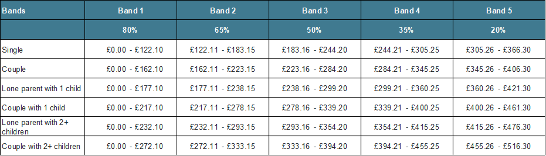Click the Band 5 column header
This screenshot has width=546, height=156.
tap(499, 11)
